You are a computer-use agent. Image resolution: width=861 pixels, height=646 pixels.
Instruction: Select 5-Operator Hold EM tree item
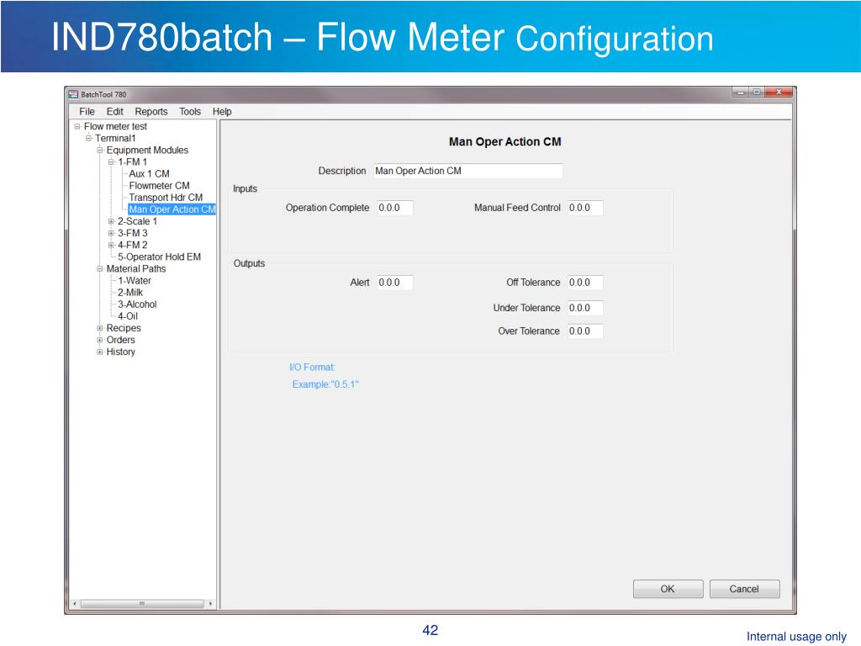(x=159, y=257)
